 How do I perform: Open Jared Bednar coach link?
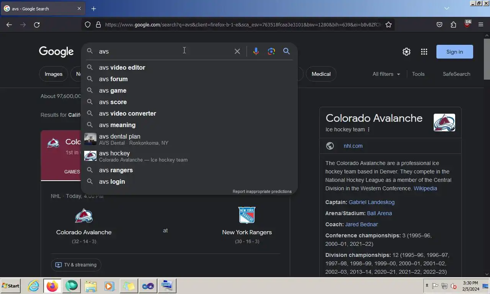coord(361,224)
